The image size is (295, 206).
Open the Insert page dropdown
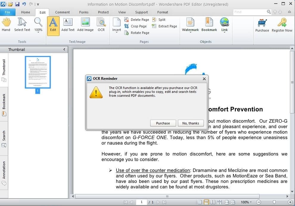(x=117, y=25)
